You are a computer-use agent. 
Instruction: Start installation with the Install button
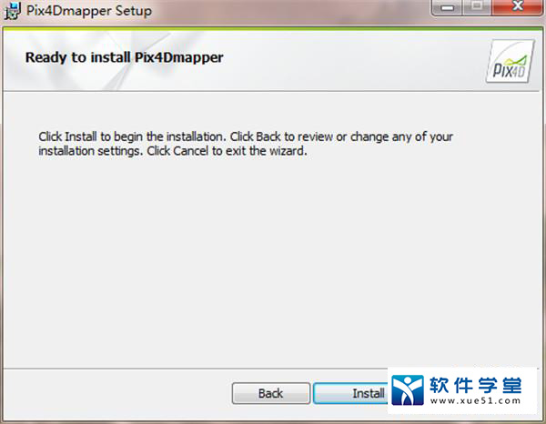coord(350,393)
